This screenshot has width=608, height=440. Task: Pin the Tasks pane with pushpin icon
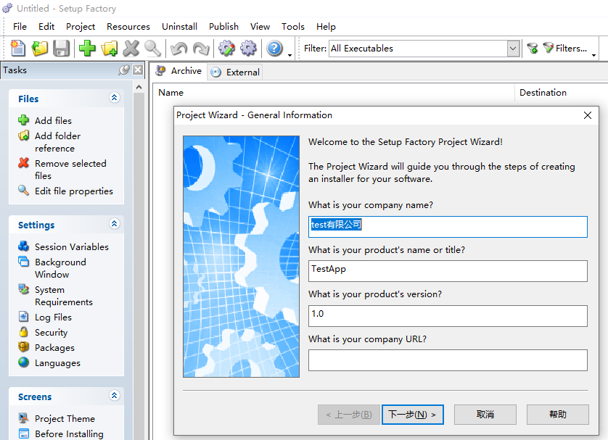[x=124, y=70]
